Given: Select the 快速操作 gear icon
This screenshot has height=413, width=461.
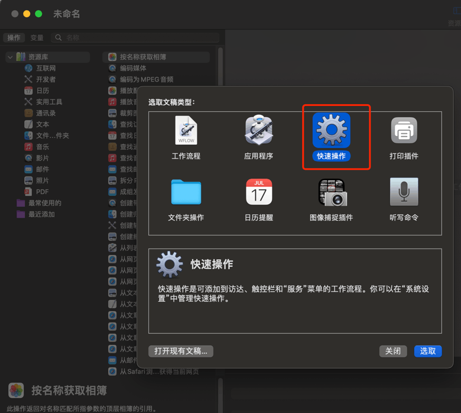Looking at the screenshot, I should 332,130.
